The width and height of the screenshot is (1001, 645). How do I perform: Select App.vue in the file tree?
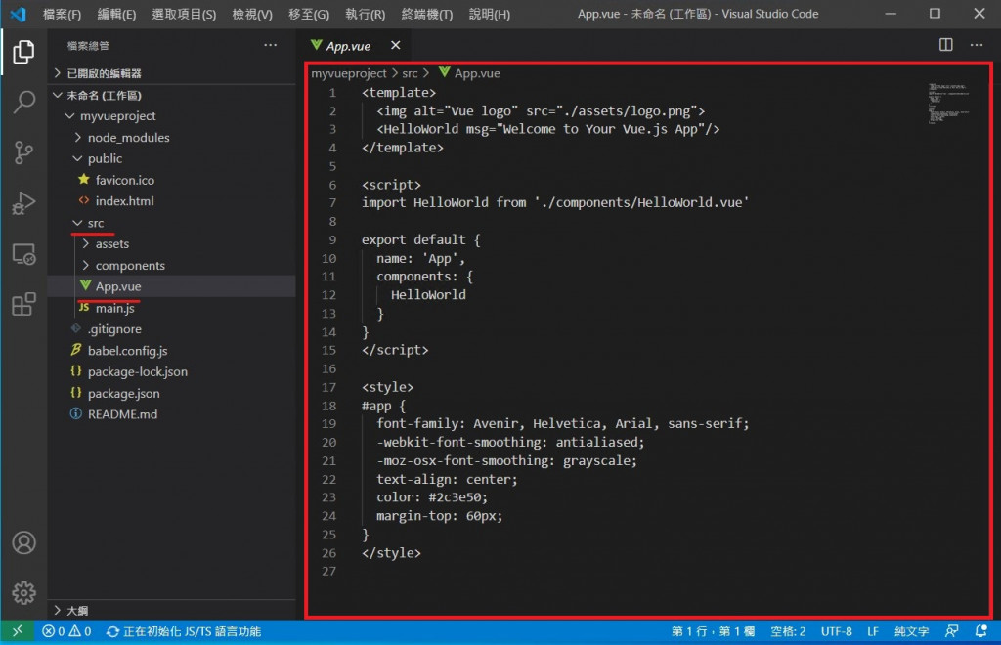pyautogui.click(x=173, y=286)
